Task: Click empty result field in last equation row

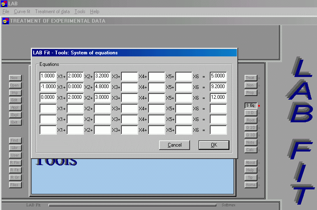Action: tap(218, 130)
